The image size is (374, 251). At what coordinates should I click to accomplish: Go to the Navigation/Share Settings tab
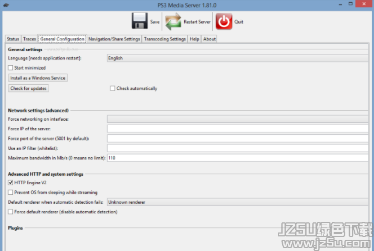tap(114, 39)
